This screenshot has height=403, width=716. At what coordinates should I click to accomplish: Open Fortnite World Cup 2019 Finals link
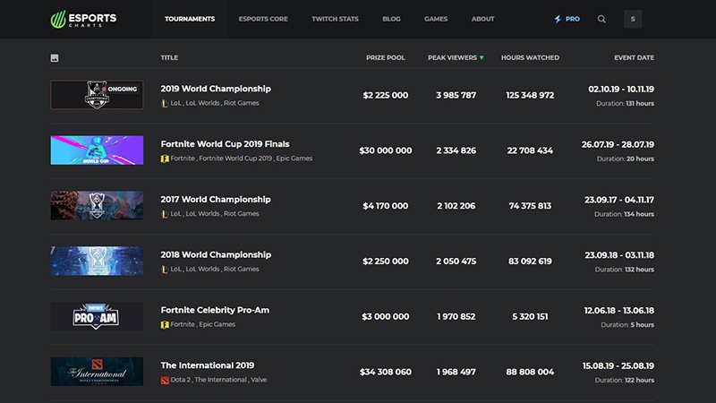click(x=225, y=144)
